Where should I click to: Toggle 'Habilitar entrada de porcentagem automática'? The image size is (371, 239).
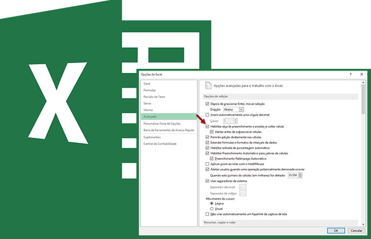[x=207, y=148]
